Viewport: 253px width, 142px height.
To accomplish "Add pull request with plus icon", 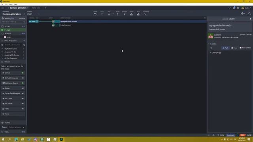I will point(24,41).
